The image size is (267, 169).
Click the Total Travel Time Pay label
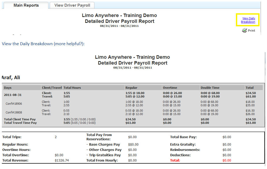pyautogui.click(x=20, y=123)
